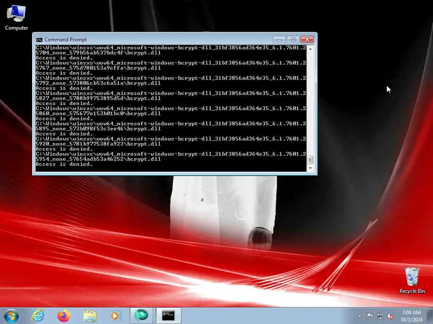Image resolution: width=433 pixels, height=324 pixels.
Task: Open the clock showing 7:09 AM
Action: pyautogui.click(x=411, y=316)
